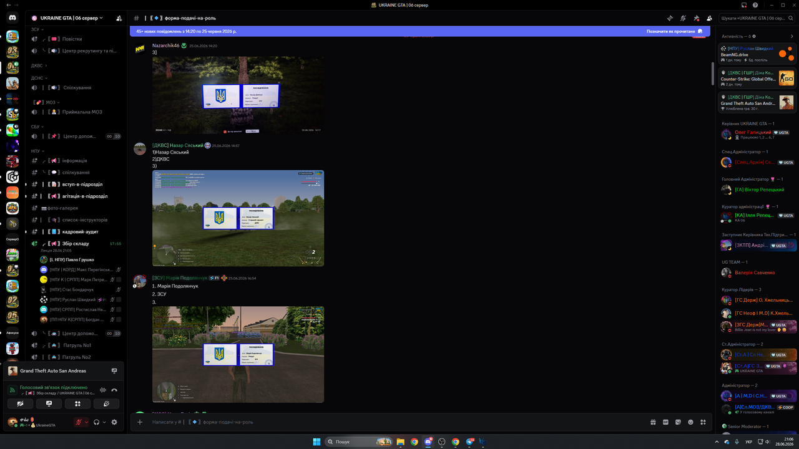Open Nazarchik46's attached screenshot

(x=238, y=95)
